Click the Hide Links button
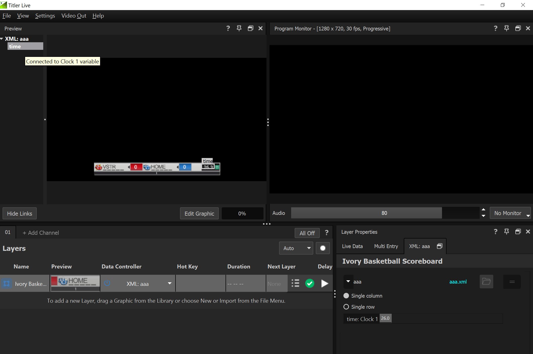This screenshot has width=533, height=354. [x=20, y=214]
